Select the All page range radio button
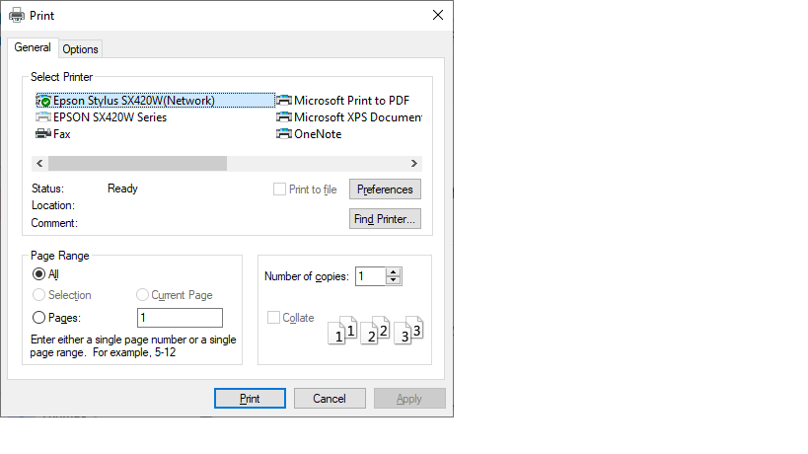The image size is (808, 454). [39, 274]
